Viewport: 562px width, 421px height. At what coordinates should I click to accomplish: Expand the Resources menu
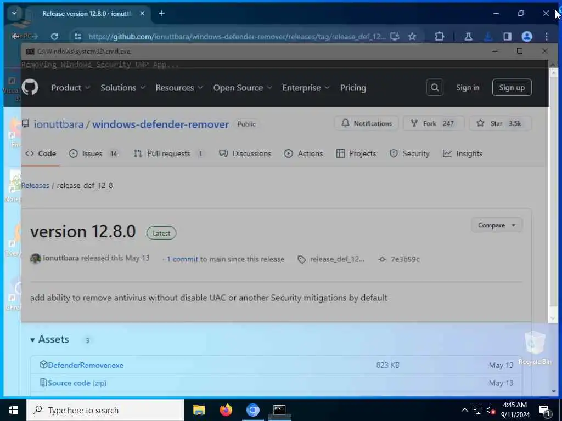click(x=179, y=88)
